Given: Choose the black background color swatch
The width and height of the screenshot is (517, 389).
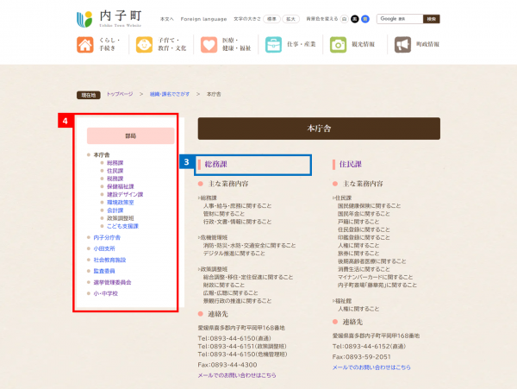Looking at the screenshot, I should tap(355, 19).
